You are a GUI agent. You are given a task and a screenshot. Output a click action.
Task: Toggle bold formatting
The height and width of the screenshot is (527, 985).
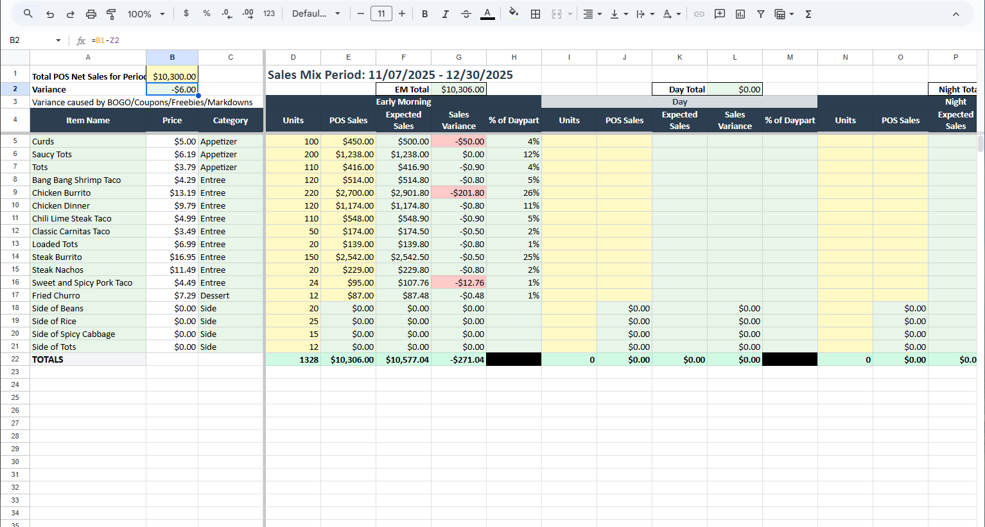425,13
